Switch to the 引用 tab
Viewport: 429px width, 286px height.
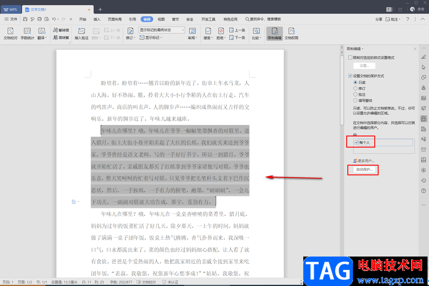pos(133,19)
